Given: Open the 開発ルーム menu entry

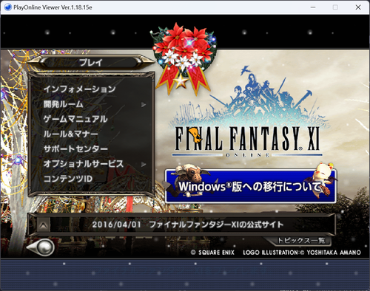Looking at the screenshot, I should pos(64,104).
